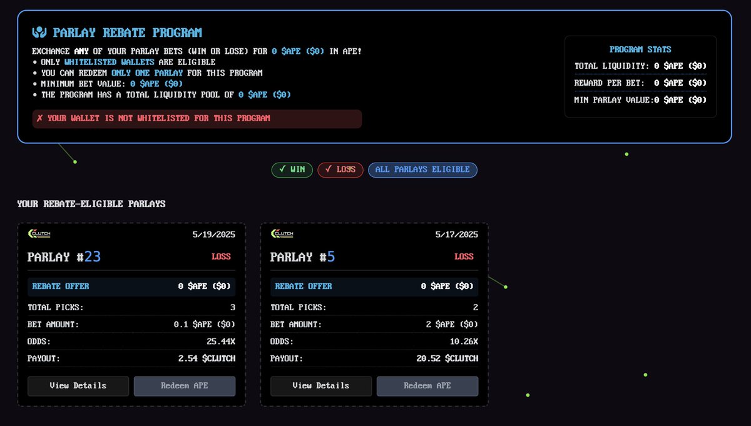Click the total liquidity pool bullet line

161,94
